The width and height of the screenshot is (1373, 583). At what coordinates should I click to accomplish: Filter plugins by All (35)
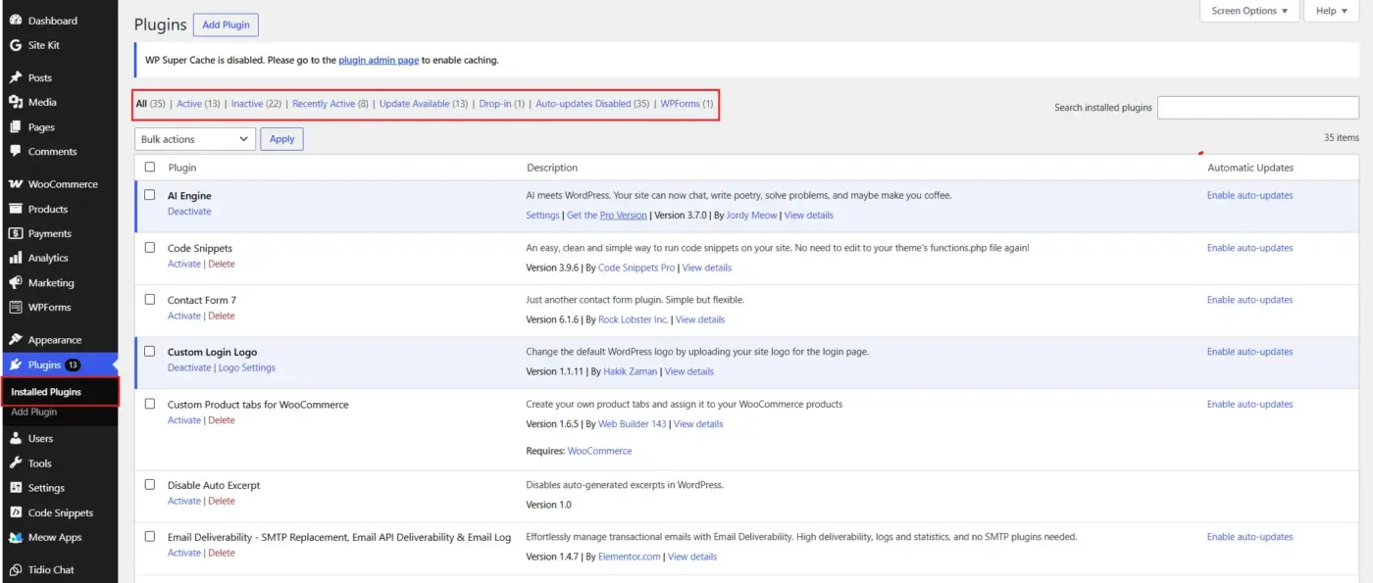(151, 104)
